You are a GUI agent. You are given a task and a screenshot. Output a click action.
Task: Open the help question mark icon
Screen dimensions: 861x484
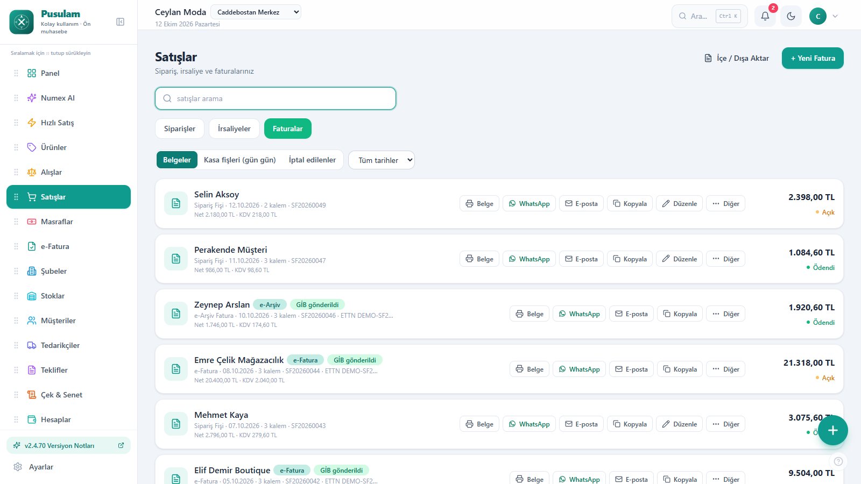click(838, 461)
